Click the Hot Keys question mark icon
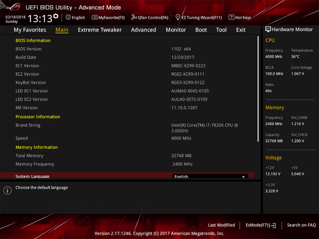Screen dimensions: 319x239 pyautogui.click(x=231, y=17)
